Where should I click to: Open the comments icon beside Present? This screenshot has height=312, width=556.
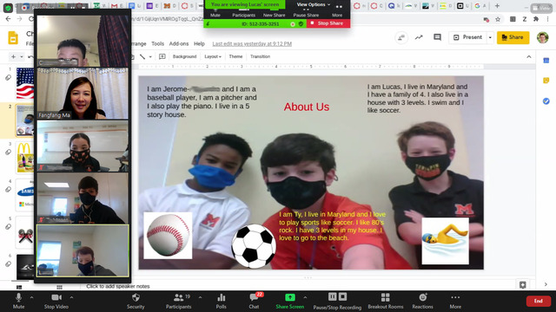coord(437,37)
